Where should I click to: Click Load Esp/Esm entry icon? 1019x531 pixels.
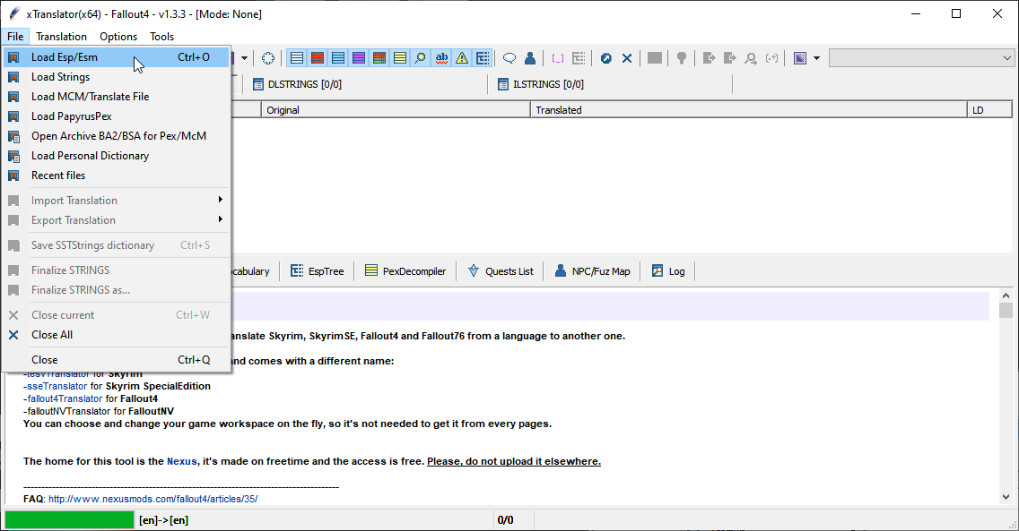click(13, 57)
